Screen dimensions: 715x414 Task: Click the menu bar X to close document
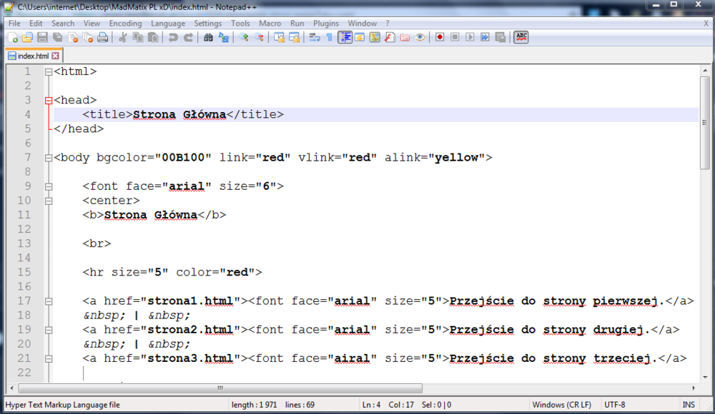706,24
